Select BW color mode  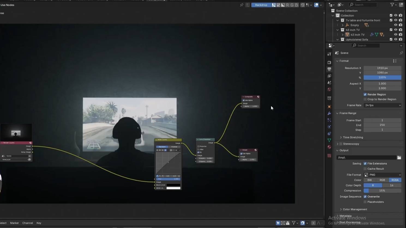click(369, 180)
